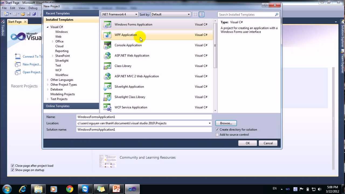Expand the Office tree node
This screenshot has width=345, height=194.
[x=53, y=41]
